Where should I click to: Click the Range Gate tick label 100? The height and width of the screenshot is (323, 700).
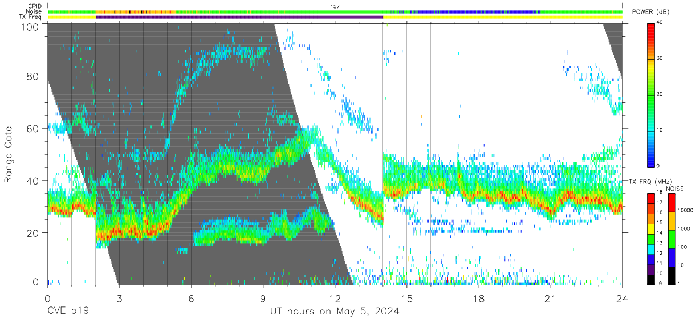(30, 26)
